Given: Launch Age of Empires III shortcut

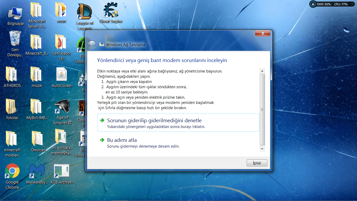Looking at the screenshot, I should click(62, 112).
